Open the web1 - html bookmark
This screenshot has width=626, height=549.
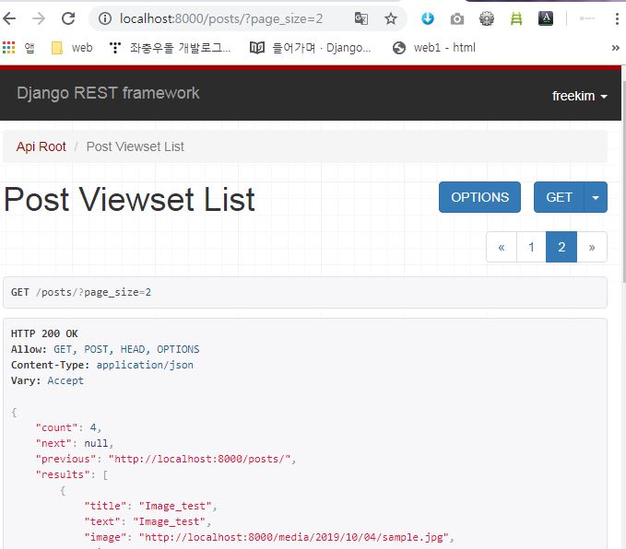[x=434, y=48]
